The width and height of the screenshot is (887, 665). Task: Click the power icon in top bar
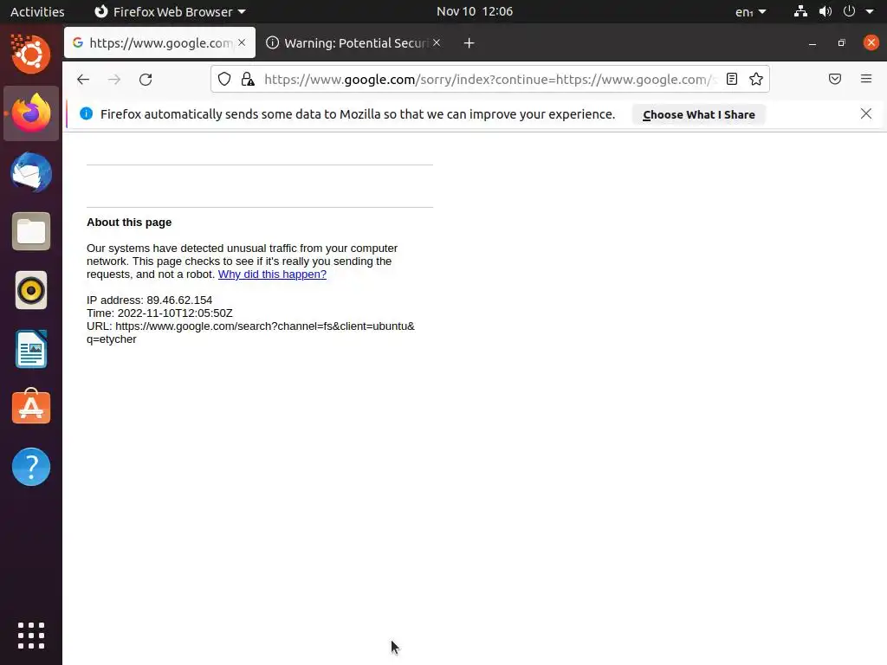coord(849,11)
